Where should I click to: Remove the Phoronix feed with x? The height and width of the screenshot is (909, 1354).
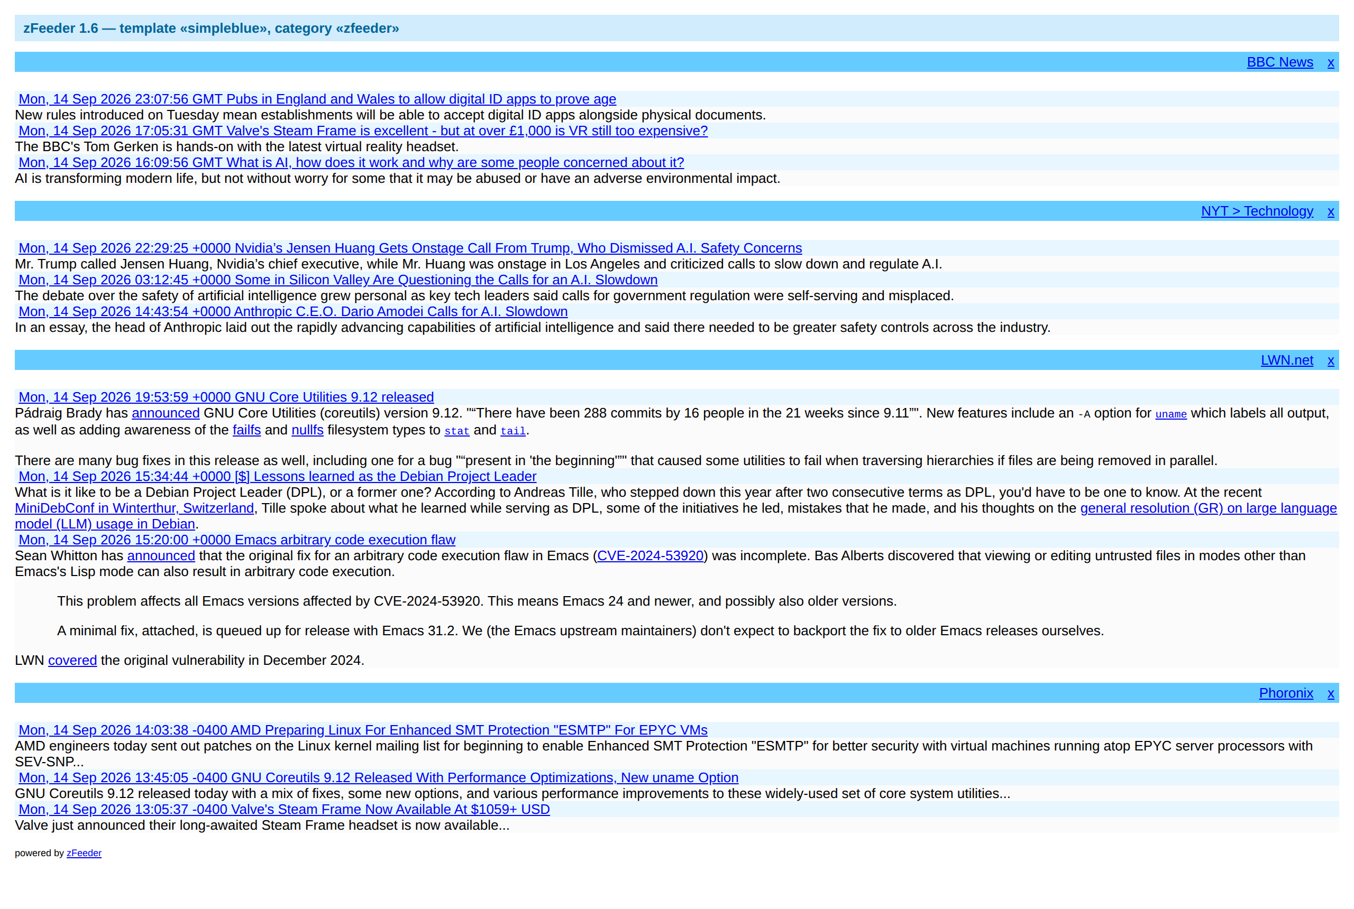tap(1331, 693)
